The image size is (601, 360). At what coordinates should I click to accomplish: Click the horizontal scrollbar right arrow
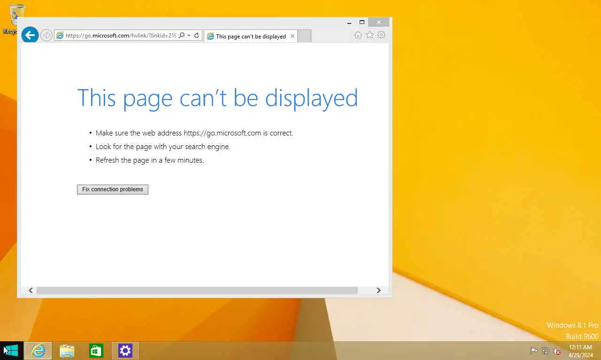pos(378,291)
